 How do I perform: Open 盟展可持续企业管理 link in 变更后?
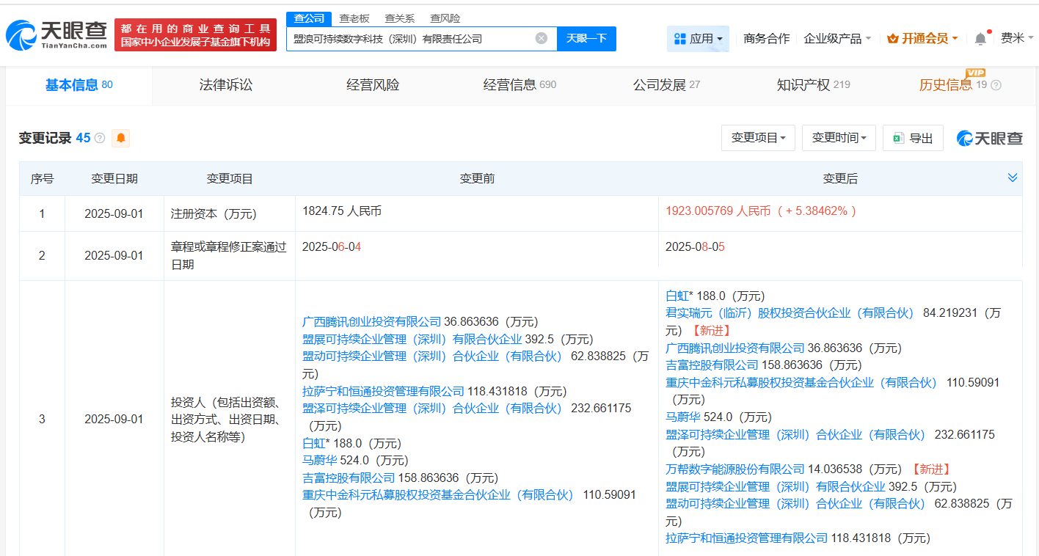[x=776, y=487]
